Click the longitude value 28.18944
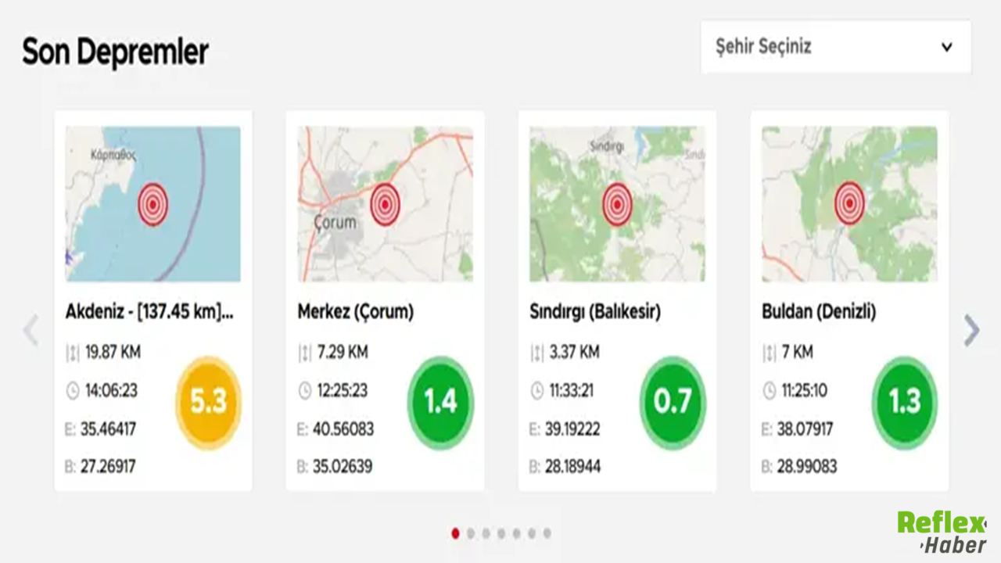This screenshot has height=563, width=1001. (x=574, y=468)
